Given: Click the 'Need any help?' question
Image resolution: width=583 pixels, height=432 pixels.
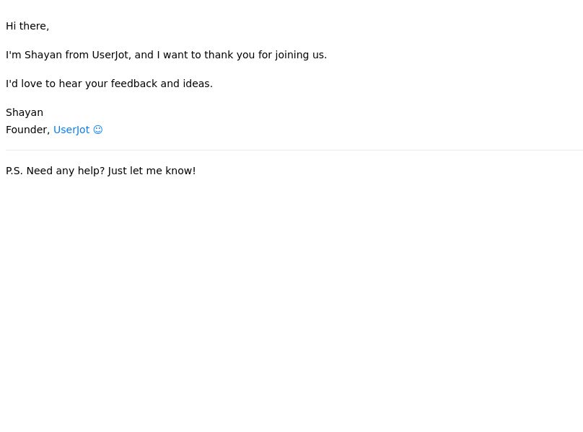Looking at the screenshot, I should (x=66, y=171).
